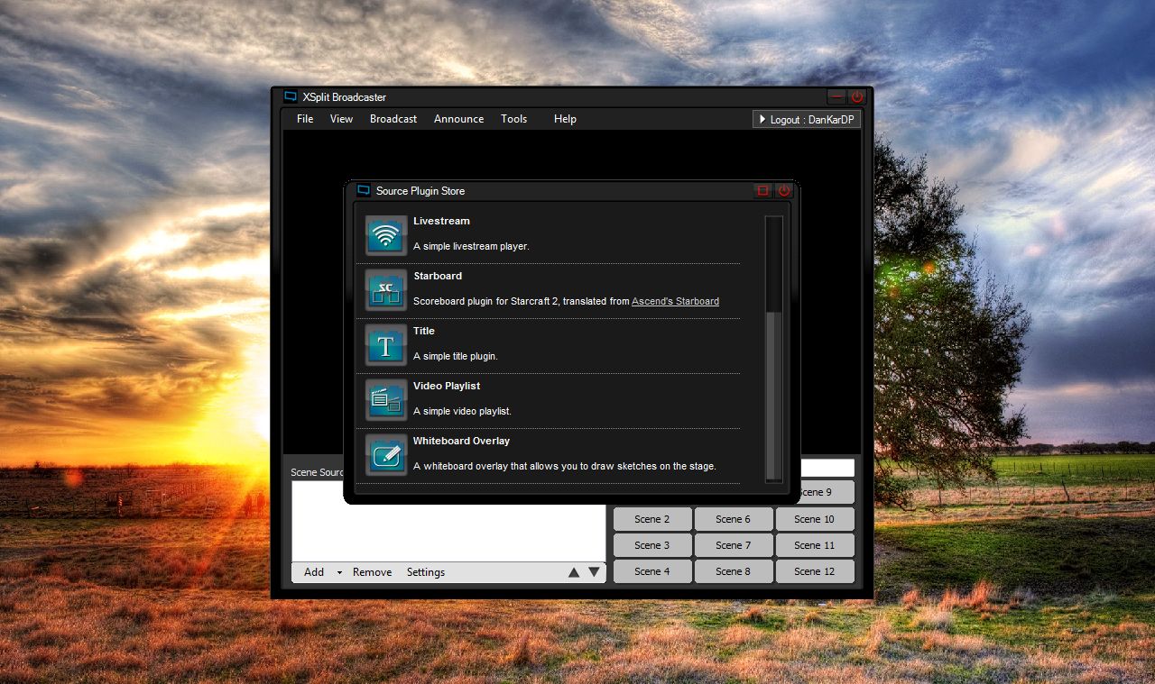Select the Starboard plugin icon
Screen dimensions: 1155x684
click(x=386, y=291)
